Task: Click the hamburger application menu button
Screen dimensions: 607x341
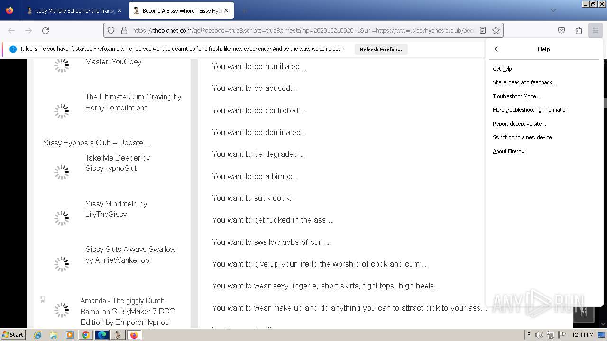Action: [595, 30]
